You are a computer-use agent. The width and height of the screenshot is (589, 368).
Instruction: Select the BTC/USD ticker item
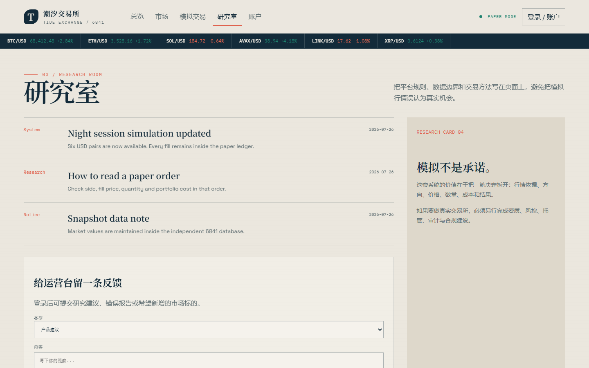[40, 41]
